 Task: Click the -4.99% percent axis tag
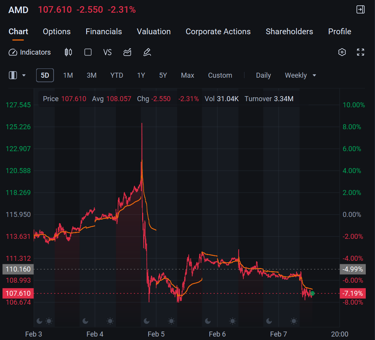pos(353,269)
